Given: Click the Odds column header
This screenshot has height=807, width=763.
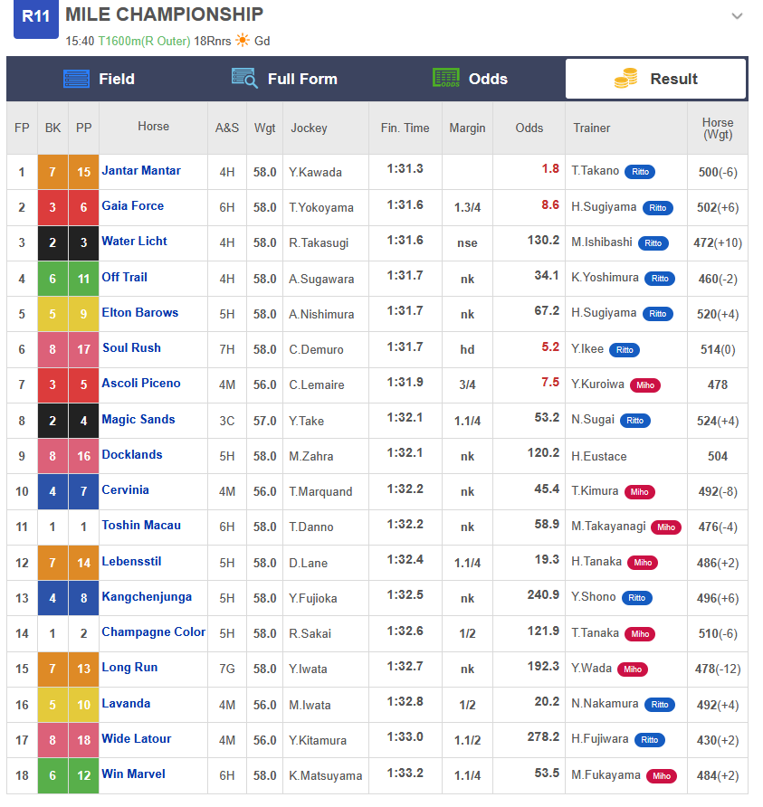Looking at the screenshot, I should click(529, 128).
